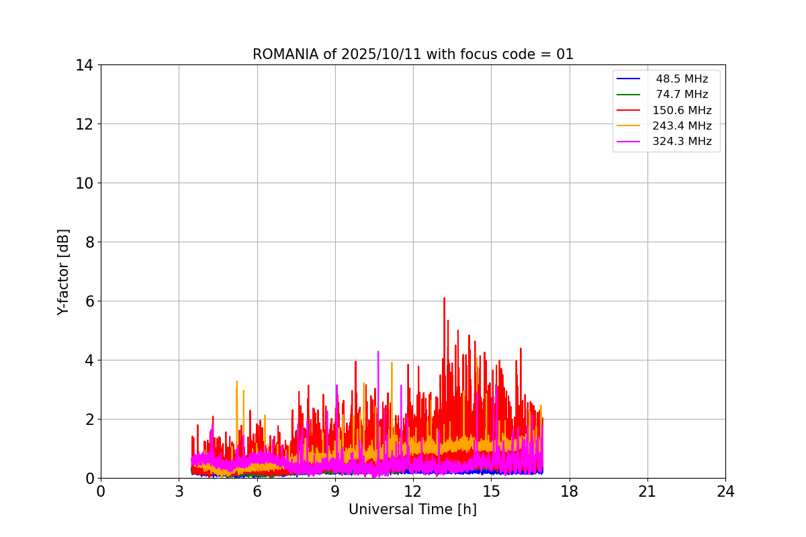Click the red line swatch in legend
This screenshot has height=537, width=806.
coord(629,110)
